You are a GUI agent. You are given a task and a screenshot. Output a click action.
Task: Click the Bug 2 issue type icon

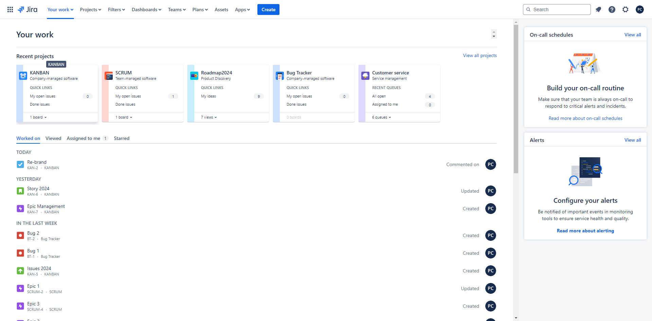(20, 235)
